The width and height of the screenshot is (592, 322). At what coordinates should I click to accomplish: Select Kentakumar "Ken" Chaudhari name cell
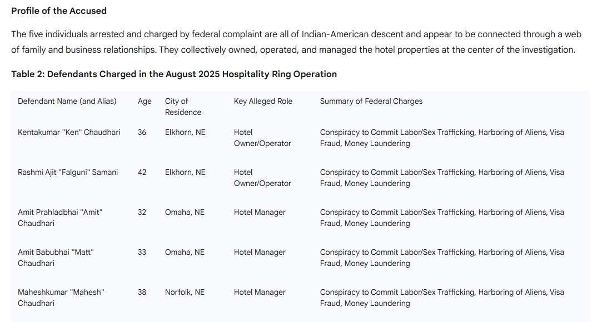pyautogui.click(x=69, y=132)
